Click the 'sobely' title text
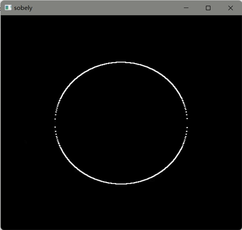The width and height of the screenshot is (242, 230). (23, 8)
